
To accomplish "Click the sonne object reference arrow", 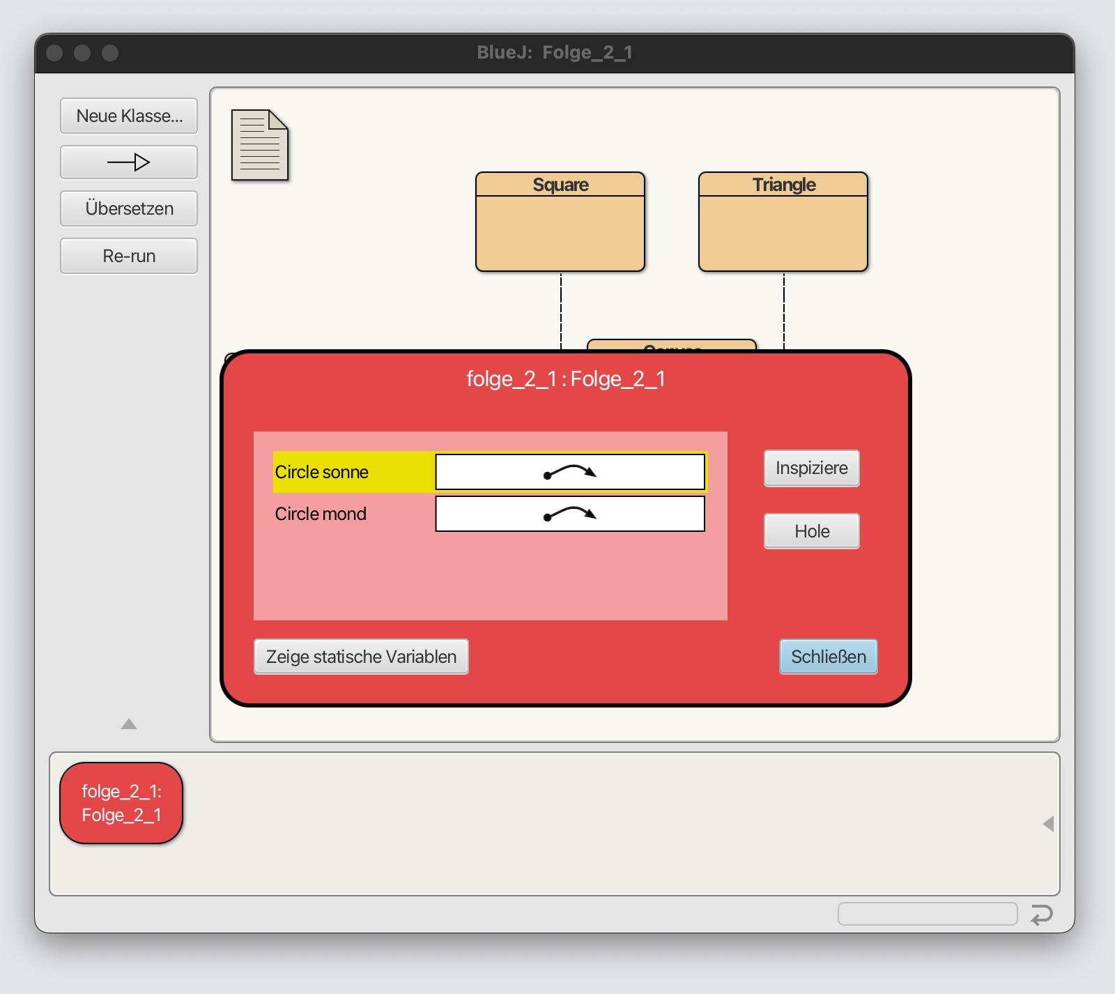I will [569, 473].
